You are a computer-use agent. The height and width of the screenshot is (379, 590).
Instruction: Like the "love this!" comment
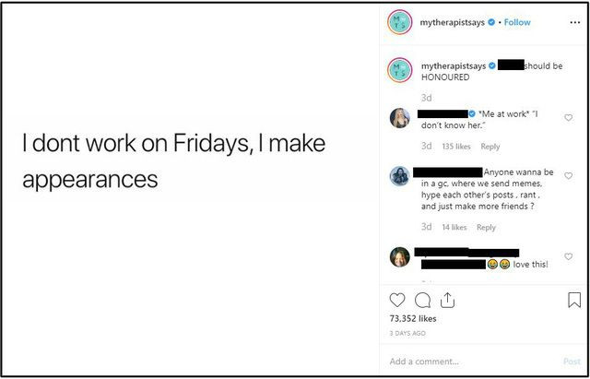pos(568,256)
